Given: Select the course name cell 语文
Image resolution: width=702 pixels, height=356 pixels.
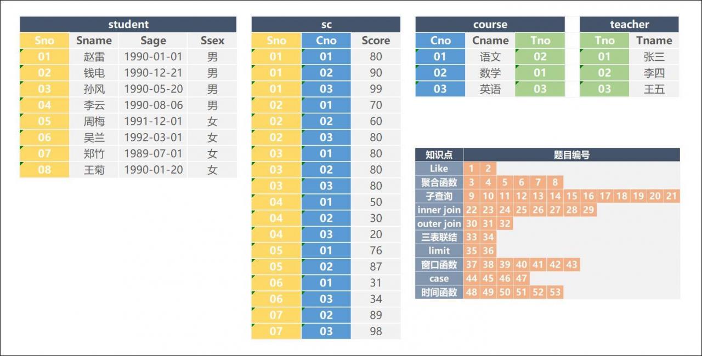Looking at the screenshot, I should click(x=490, y=57).
